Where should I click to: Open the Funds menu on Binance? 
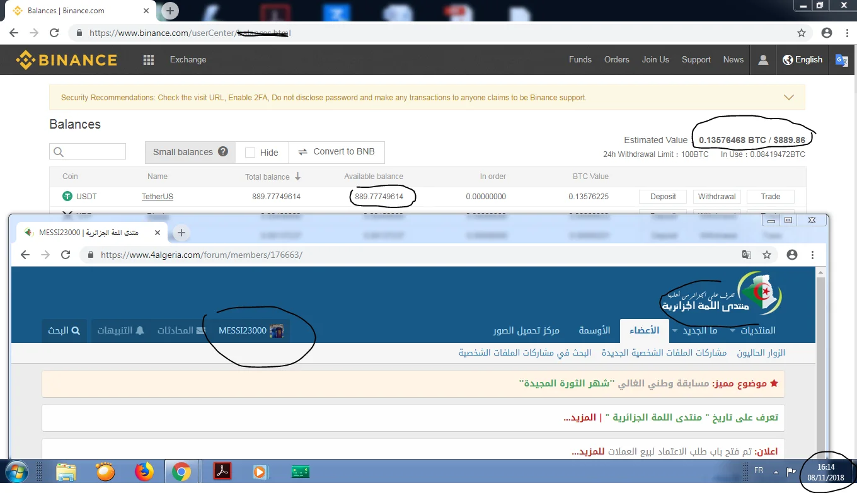[580, 60]
